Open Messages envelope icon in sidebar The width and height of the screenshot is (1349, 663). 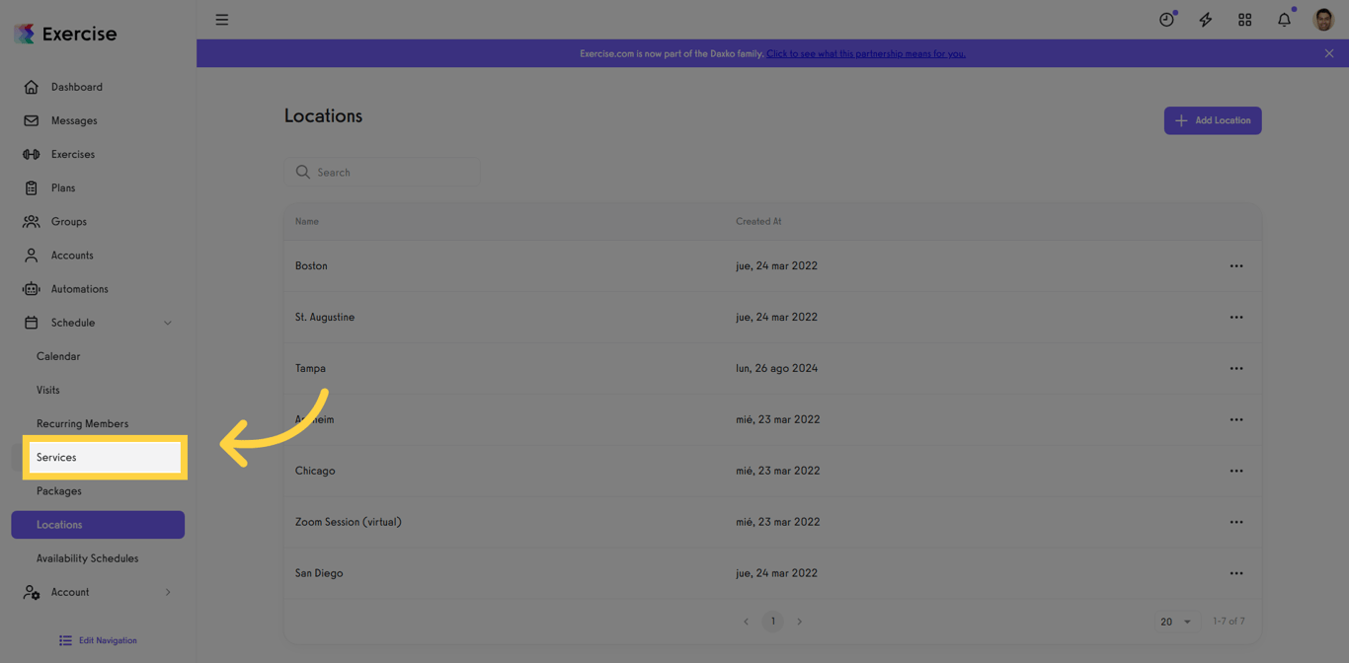(x=32, y=120)
